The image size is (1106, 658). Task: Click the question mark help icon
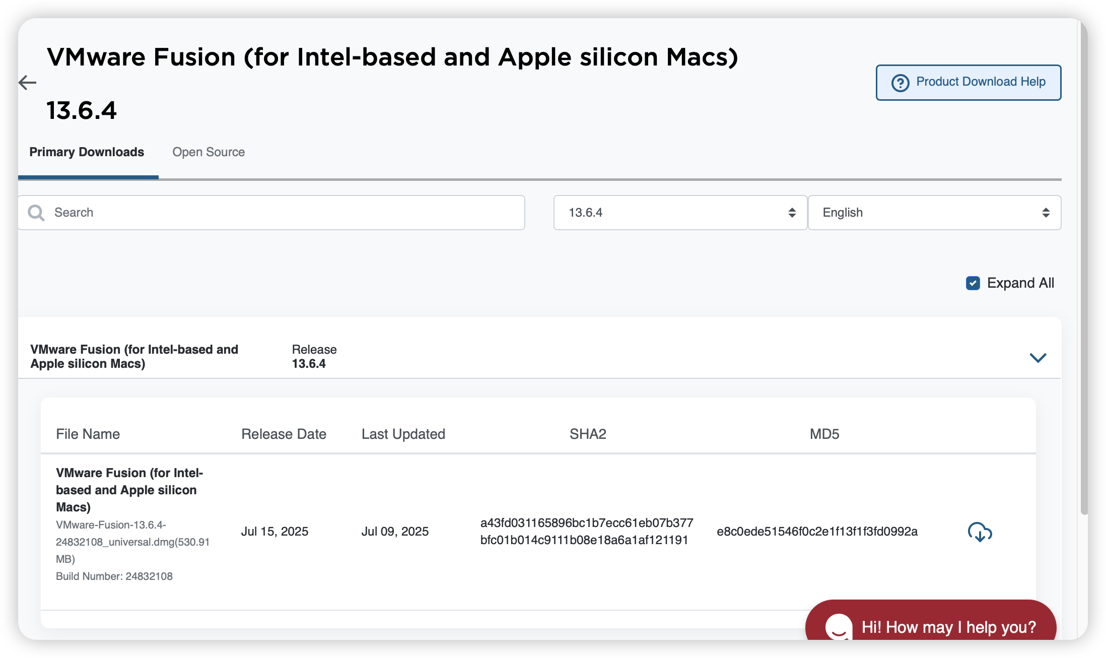tap(901, 82)
